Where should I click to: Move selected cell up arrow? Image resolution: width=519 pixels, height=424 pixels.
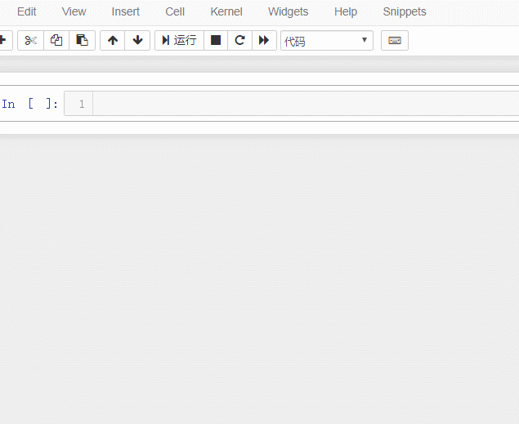(113, 40)
